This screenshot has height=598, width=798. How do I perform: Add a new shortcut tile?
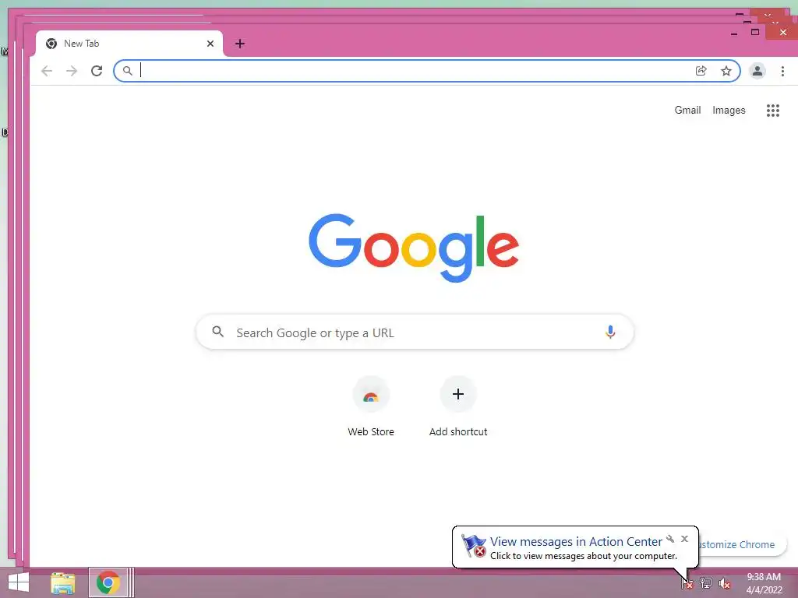coord(458,406)
